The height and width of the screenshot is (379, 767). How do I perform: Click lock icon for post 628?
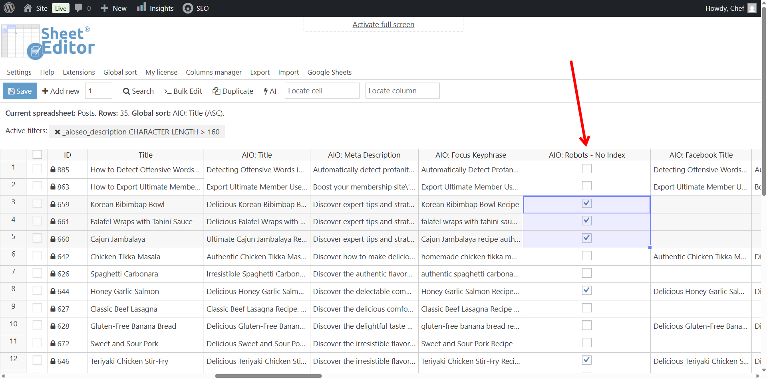coord(53,326)
